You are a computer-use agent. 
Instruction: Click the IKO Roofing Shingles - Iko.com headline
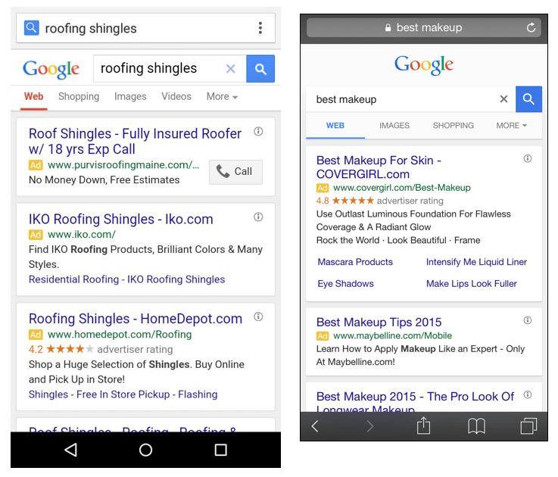tap(120, 219)
